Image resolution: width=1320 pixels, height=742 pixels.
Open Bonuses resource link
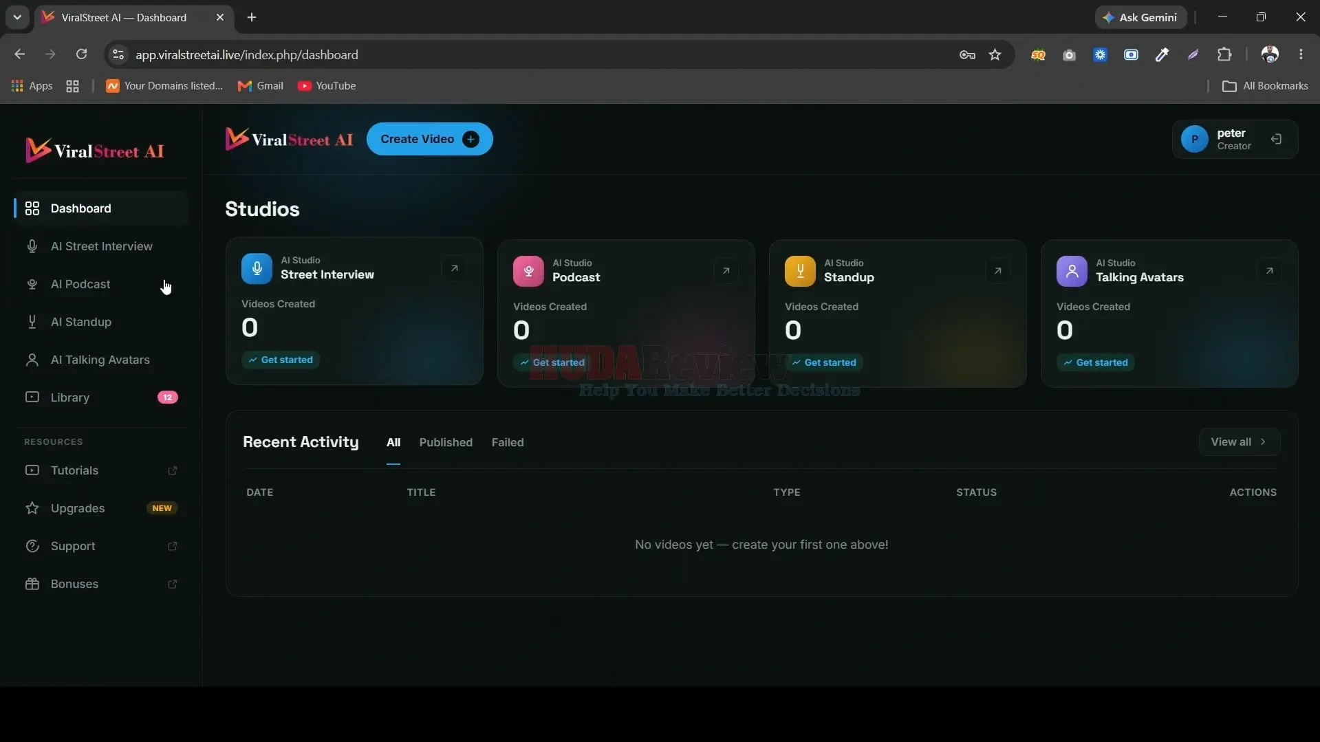click(x=101, y=584)
